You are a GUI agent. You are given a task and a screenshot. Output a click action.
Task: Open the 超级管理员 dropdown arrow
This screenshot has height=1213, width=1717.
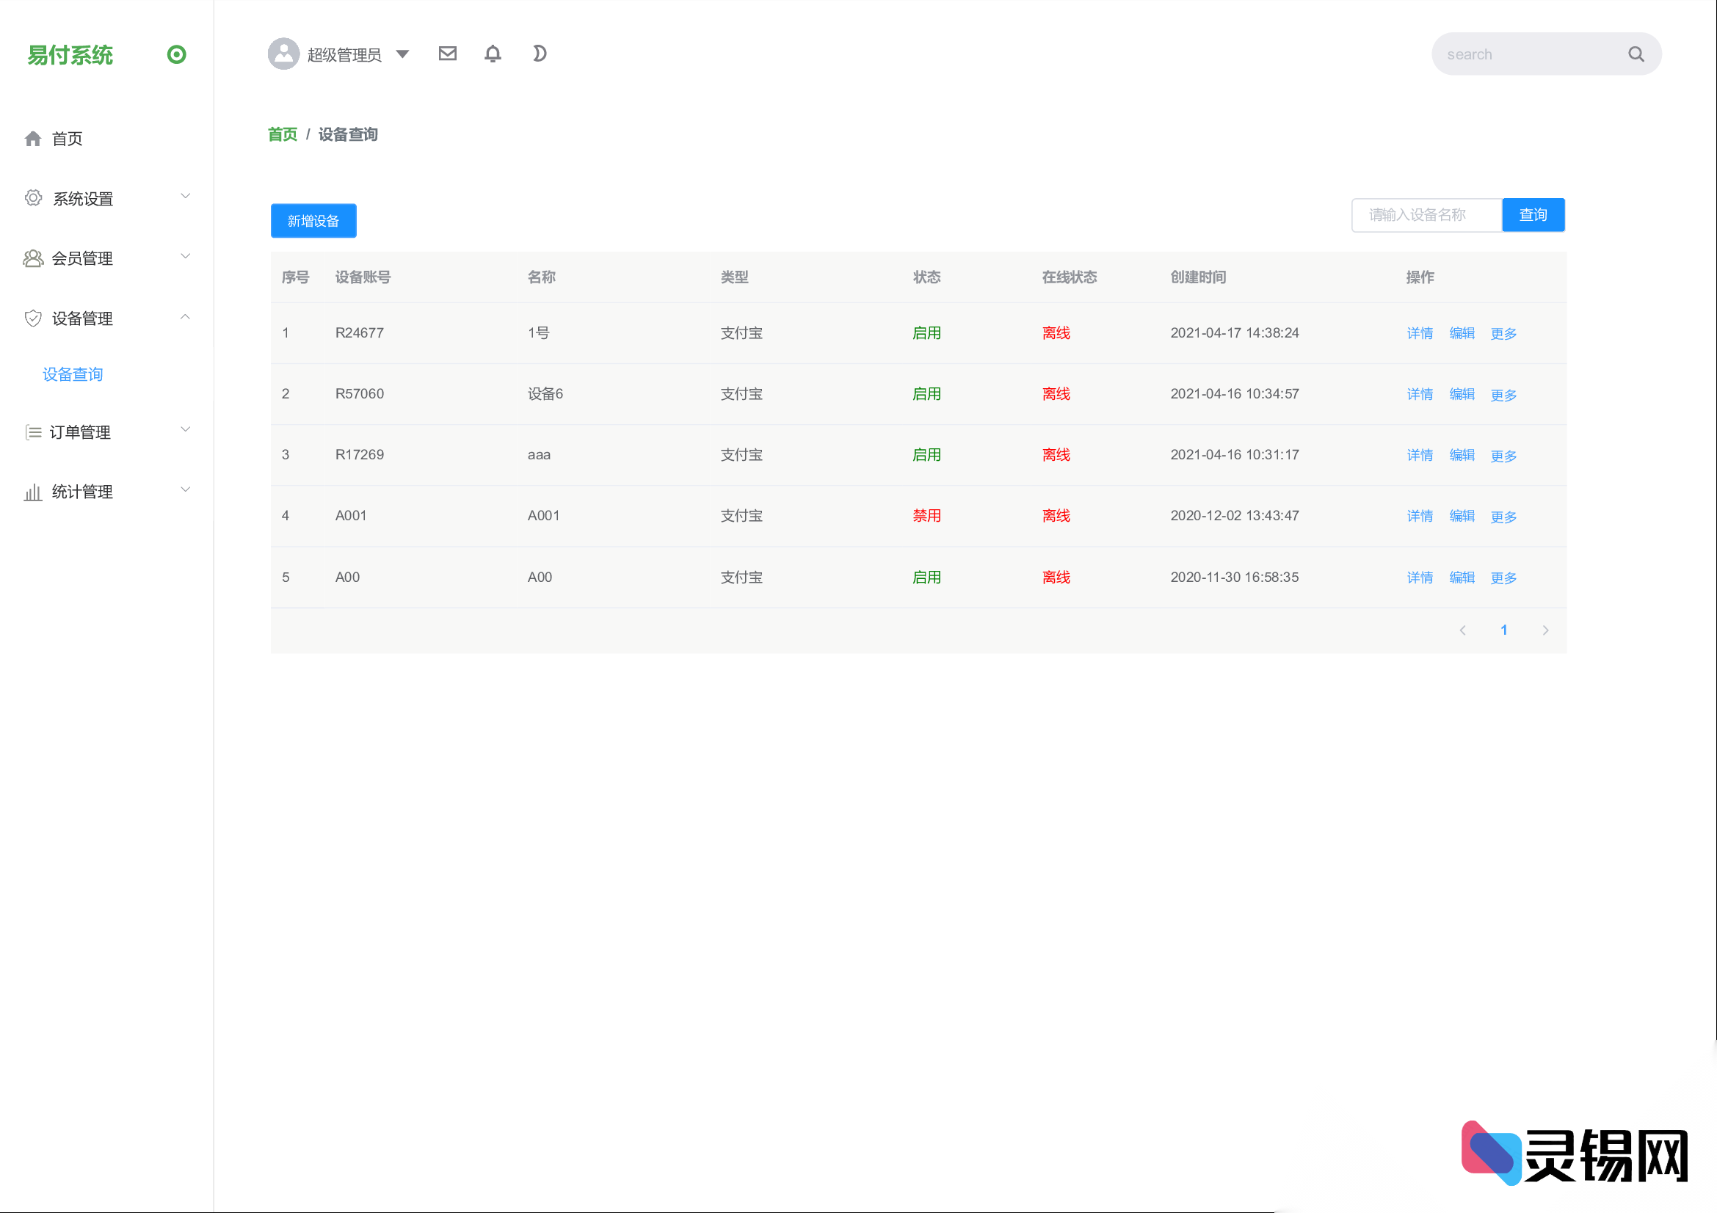click(402, 54)
